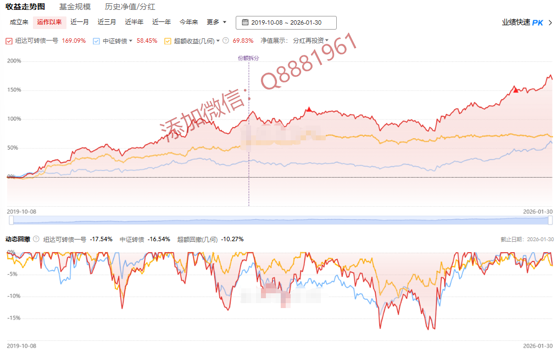Viewport: 556px width, 353px height.
Task: Toggle the 超额收益(几何) checkbox
Action: click(168, 41)
